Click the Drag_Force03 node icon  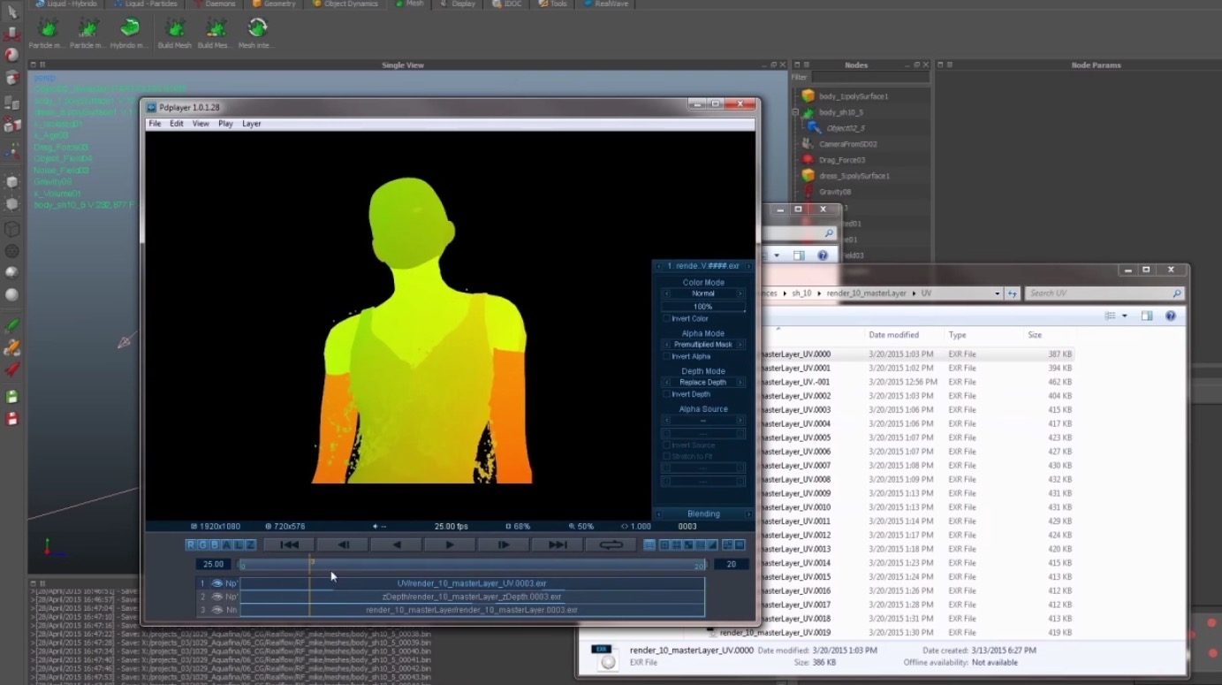click(x=808, y=159)
